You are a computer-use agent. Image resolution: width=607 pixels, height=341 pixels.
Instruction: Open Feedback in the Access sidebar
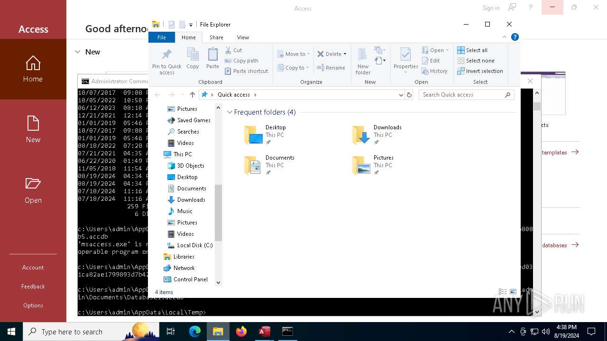point(33,287)
